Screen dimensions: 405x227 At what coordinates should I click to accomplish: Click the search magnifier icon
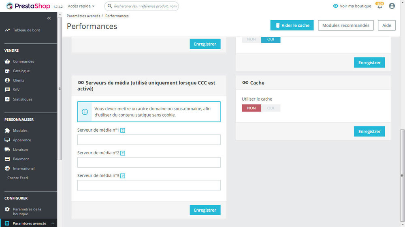point(110,6)
